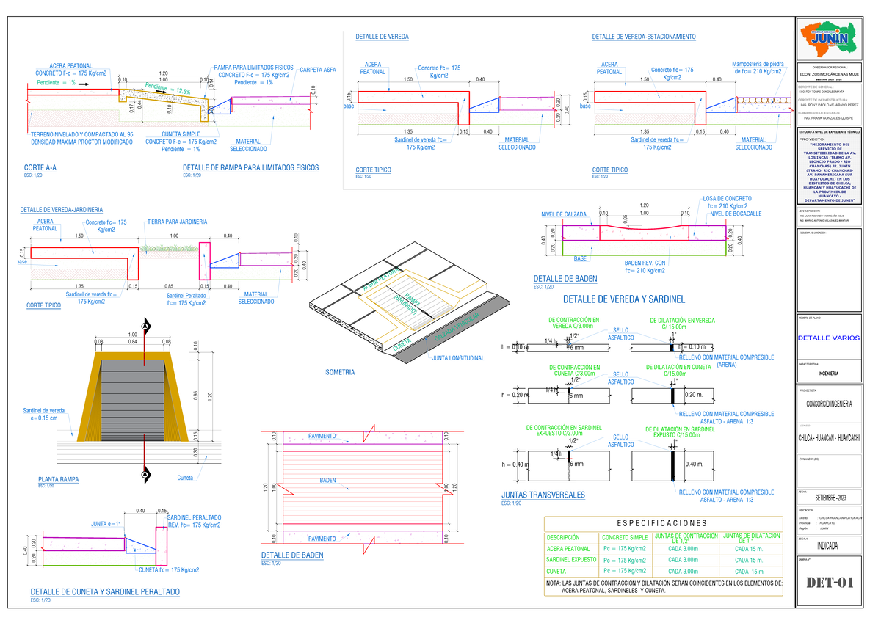Click "DE CONTRACCIÓN EN SARDINEL EXPUESTO" label
Screen dimensions: 881x623
click(x=564, y=430)
